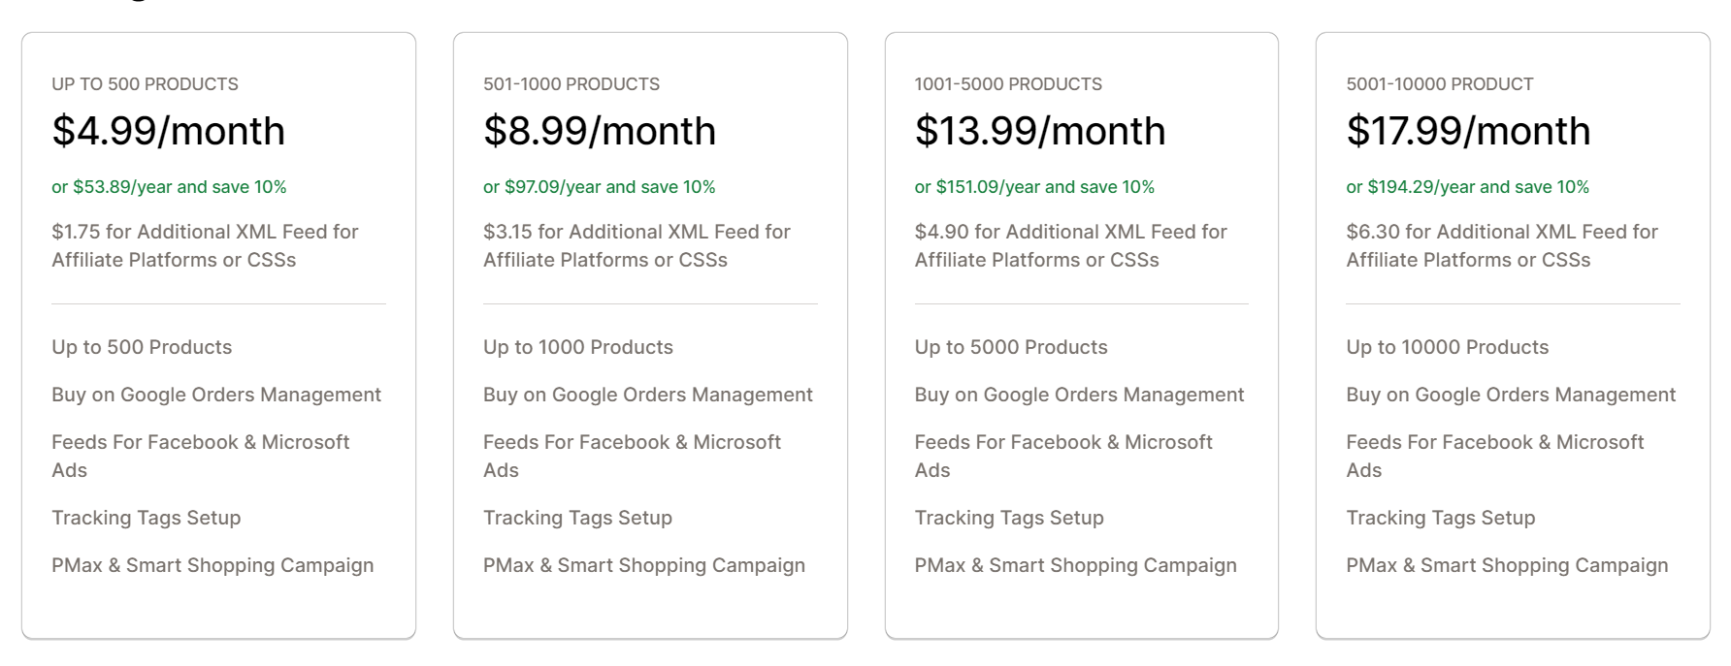Click the $4.90 Additional XML Feed text
1731x666 pixels.
coord(1070,245)
